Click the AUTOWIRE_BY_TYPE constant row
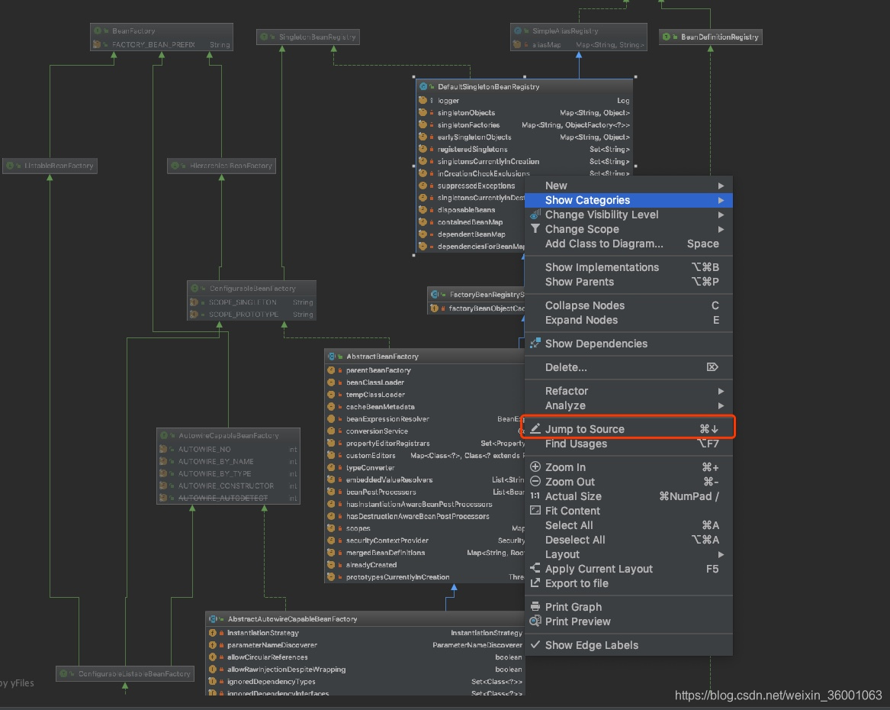This screenshot has width=890, height=710. coord(228,473)
